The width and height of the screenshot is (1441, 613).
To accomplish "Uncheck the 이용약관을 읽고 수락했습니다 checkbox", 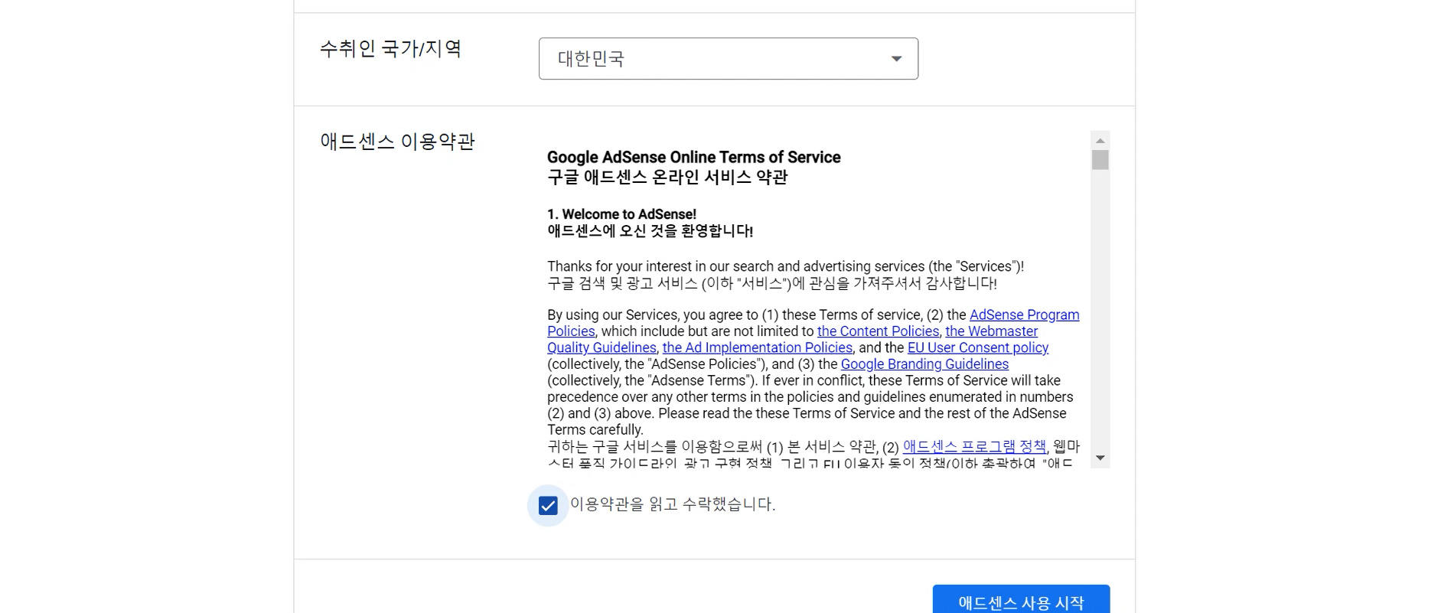I will pyautogui.click(x=548, y=506).
